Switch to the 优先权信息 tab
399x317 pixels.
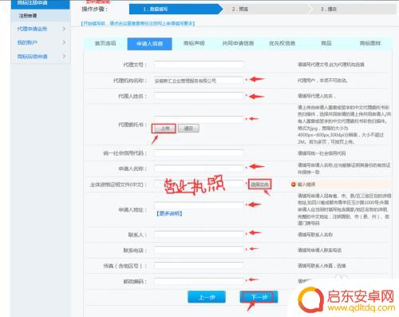(282, 43)
